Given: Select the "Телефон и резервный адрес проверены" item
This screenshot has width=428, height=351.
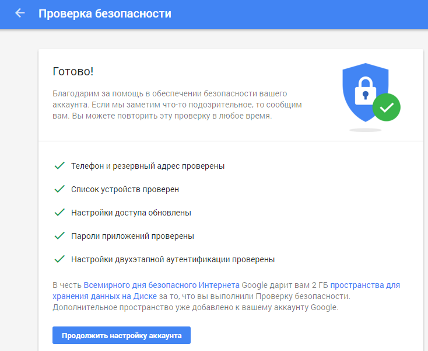Looking at the screenshot, I should [148, 166].
